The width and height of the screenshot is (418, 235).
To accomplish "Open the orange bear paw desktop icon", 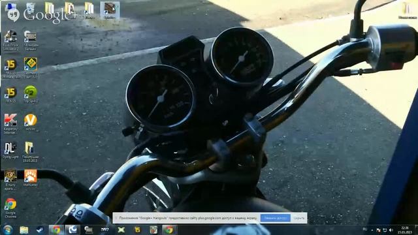I will [31, 178].
